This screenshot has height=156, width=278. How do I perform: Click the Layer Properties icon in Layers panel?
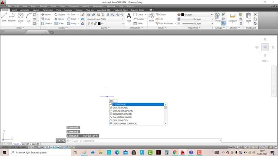click(89, 15)
